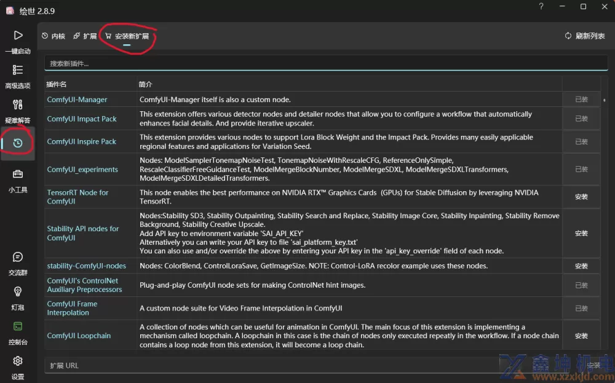Viewport: 615px width, 383px height.
Task: Open 设置 settings
Action: tap(18, 368)
